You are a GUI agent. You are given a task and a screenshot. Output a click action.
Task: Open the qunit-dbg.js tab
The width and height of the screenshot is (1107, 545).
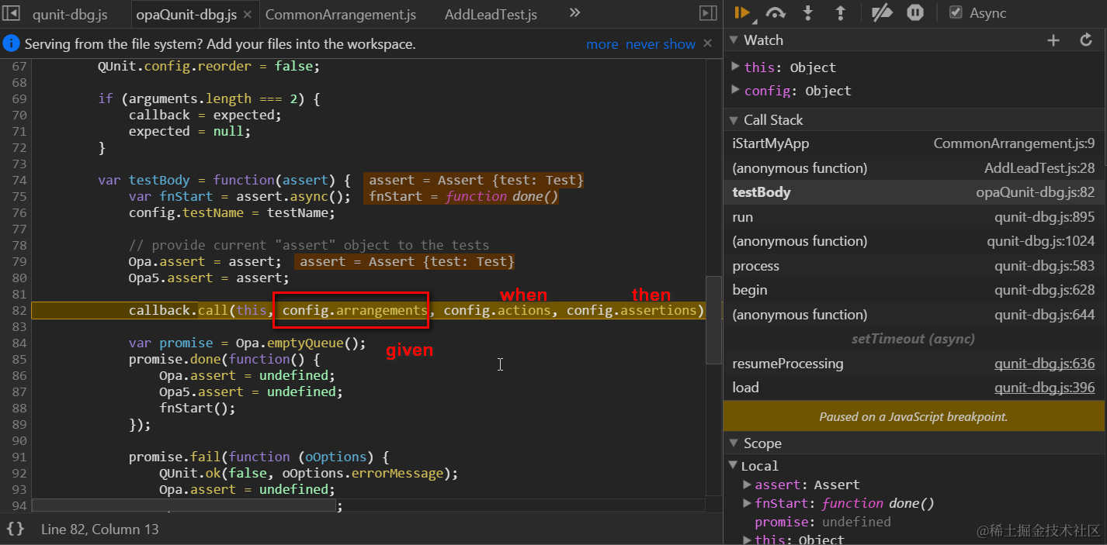(x=70, y=14)
